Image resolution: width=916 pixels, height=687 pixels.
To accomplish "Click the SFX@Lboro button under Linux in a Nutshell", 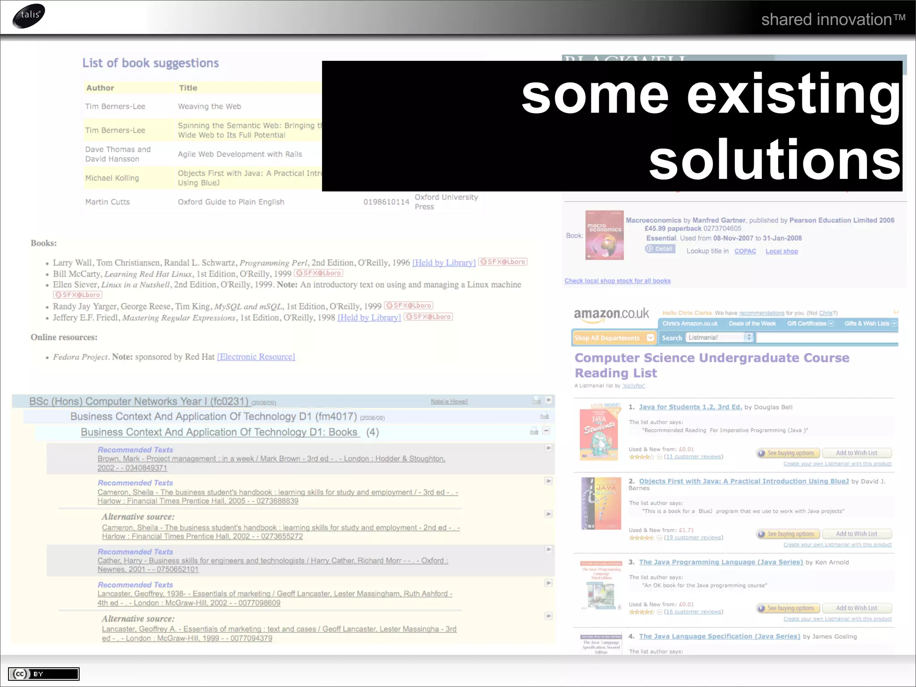I will pos(78,295).
